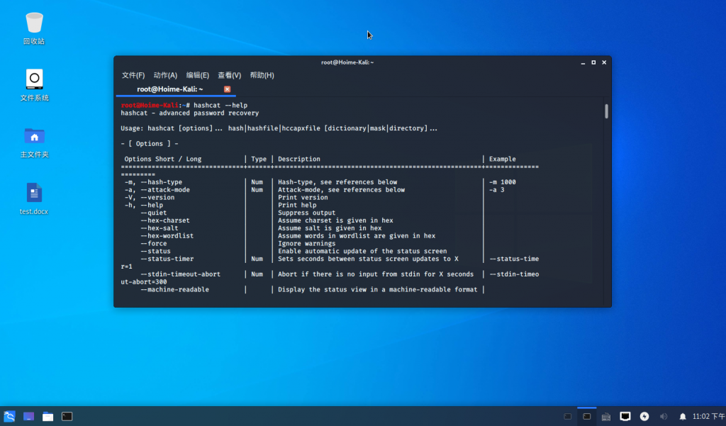The height and width of the screenshot is (426, 726).
Task: Click the description 'Ignore warnings'
Action: (x=306, y=244)
